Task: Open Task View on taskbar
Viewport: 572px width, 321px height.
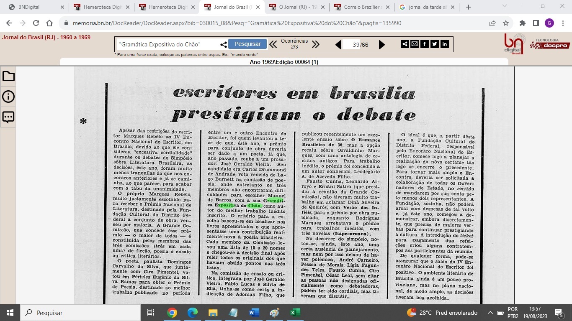Action: (x=151, y=313)
